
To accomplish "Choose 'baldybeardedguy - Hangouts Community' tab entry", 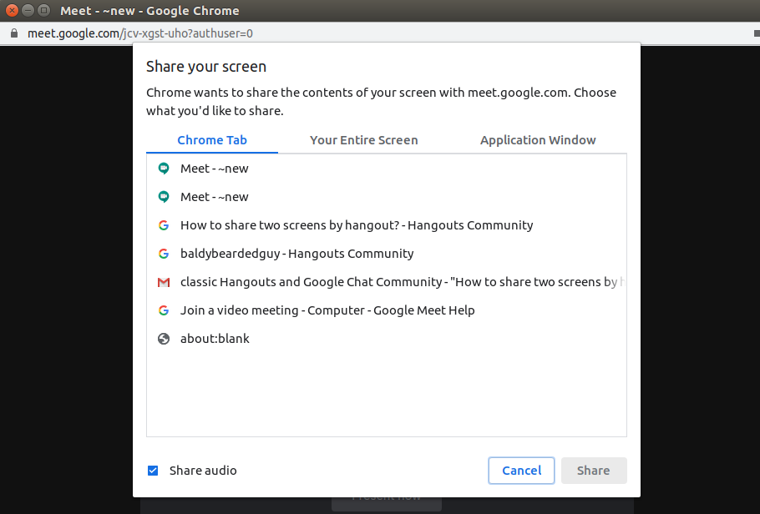I will (296, 254).
